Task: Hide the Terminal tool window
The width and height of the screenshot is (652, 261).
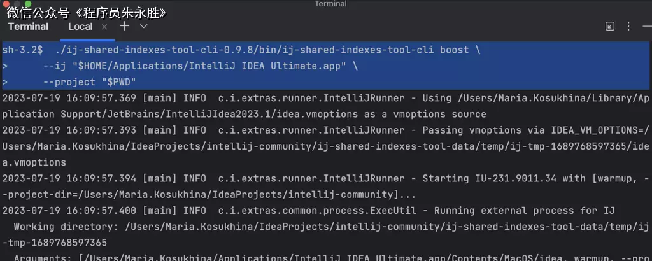Action: [646, 26]
